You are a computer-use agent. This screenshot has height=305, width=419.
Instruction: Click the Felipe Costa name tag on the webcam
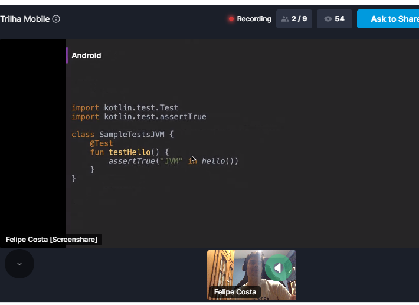click(x=235, y=292)
